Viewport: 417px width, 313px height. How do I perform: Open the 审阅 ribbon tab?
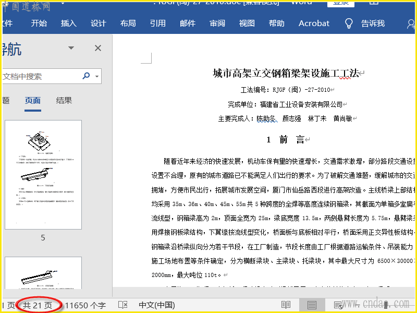pos(217,23)
